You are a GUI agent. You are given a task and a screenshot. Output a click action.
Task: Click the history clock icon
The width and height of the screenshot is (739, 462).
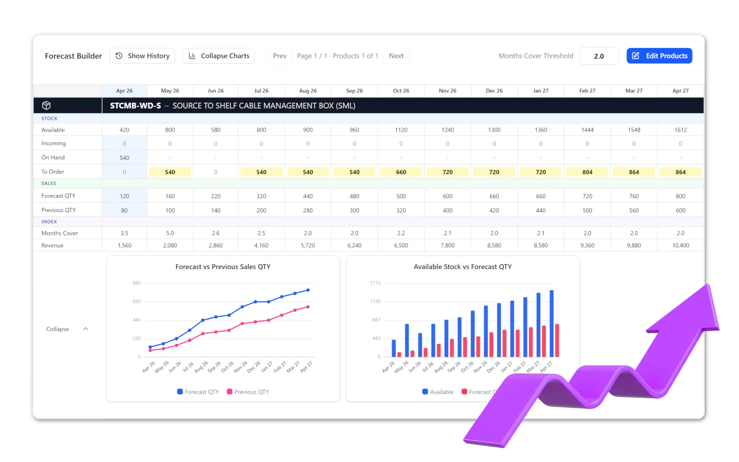(x=119, y=56)
